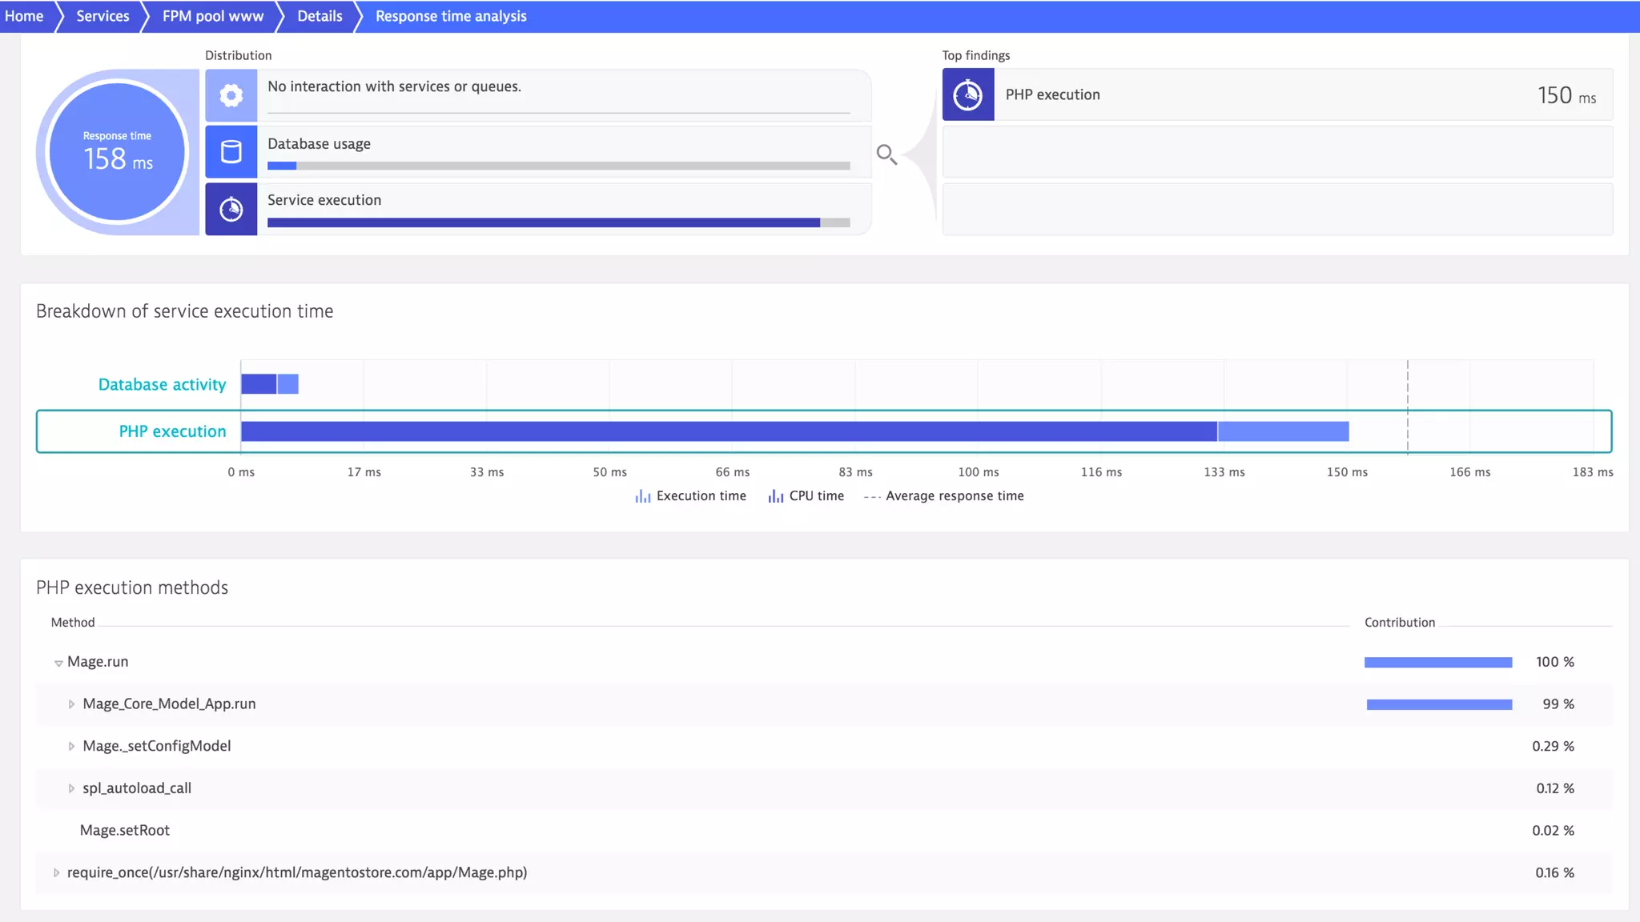Open the Database activity breakdown link
This screenshot has width=1640, height=922.
point(162,384)
